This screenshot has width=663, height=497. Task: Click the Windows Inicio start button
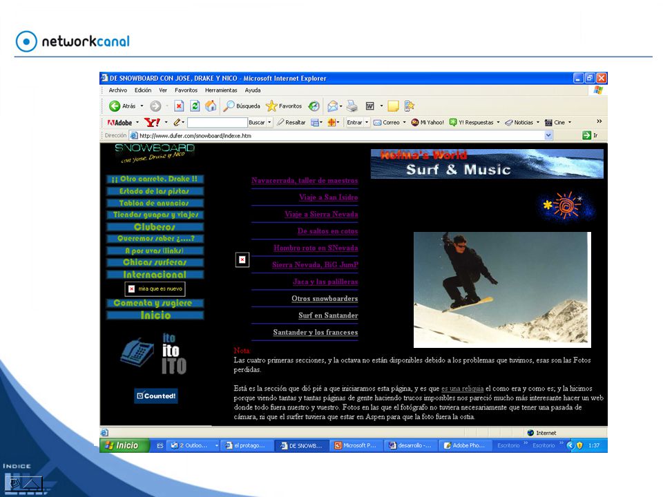(x=124, y=445)
